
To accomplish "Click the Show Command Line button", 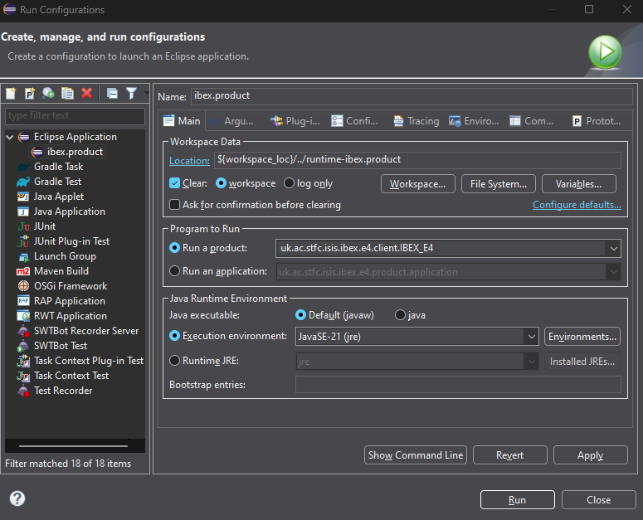I will coord(416,455).
